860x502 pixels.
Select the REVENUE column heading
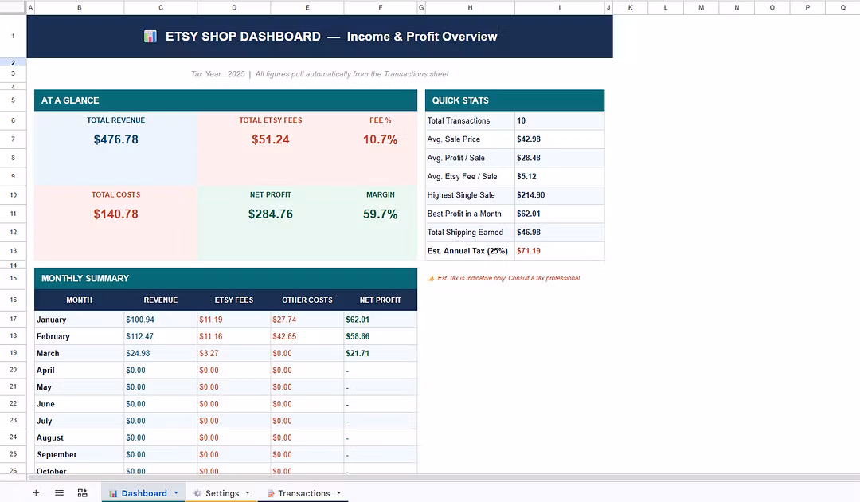161,300
